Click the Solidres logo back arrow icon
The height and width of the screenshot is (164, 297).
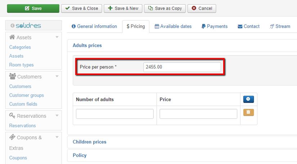12,26
